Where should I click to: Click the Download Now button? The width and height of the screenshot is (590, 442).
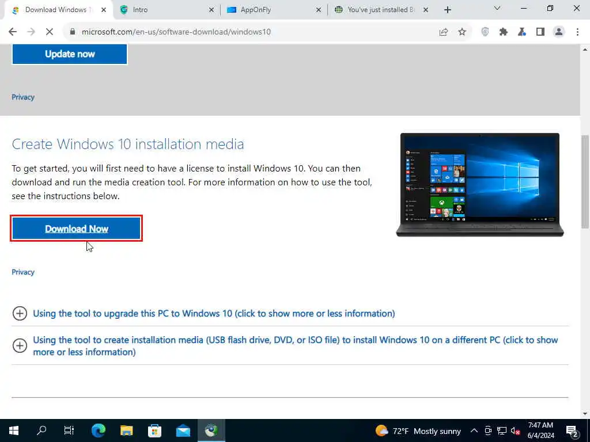[x=77, y=228]
